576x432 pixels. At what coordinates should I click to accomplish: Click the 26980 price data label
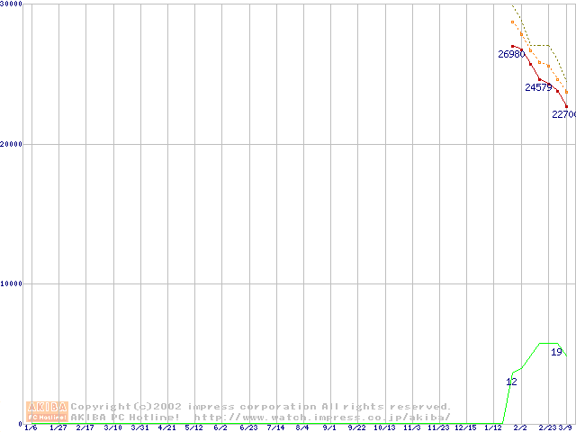tap(511, 54)
